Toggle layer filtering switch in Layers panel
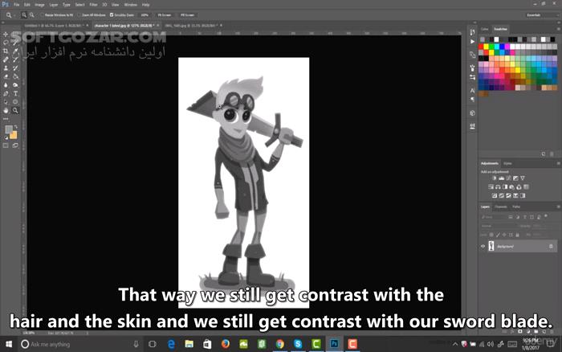This screenshot has width=562, height=352. click(546, 216)
